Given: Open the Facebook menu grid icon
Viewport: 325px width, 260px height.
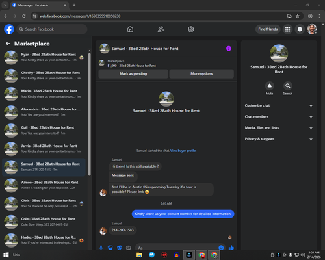Looking at the screenshot, I should pos(287,29).
